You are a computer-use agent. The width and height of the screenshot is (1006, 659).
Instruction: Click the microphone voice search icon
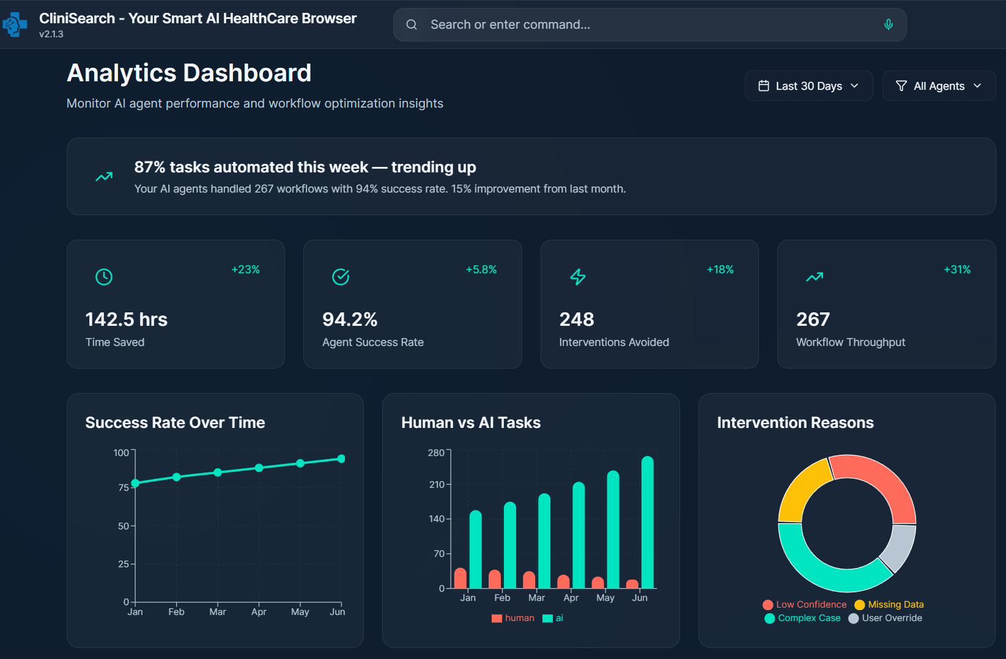pyautogui.click(x=888, y=24)
